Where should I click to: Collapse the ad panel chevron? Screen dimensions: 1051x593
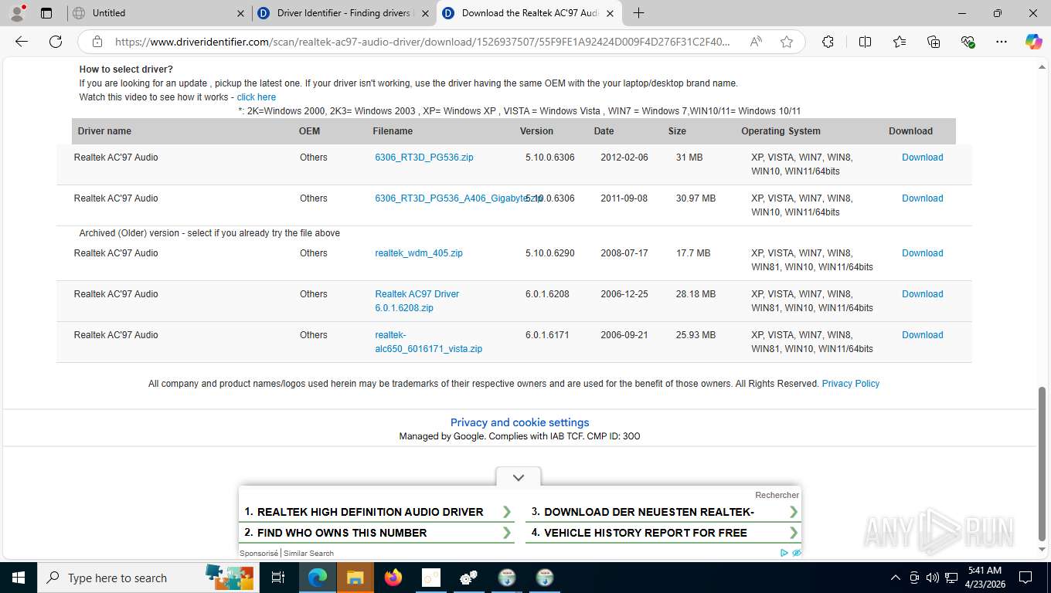coord(519,477)
